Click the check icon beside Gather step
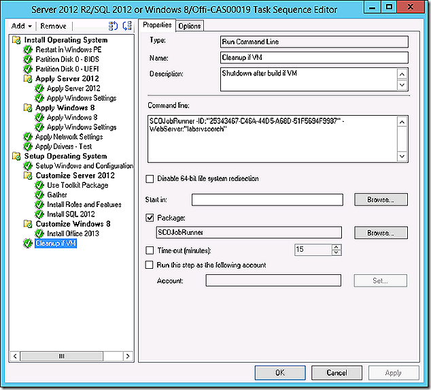The width and height of the screenshot is (431, 390). [39, 195]
